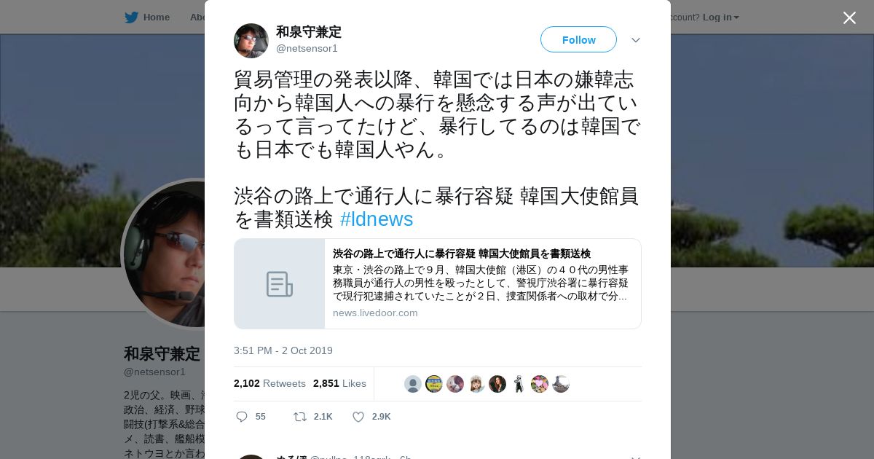Expand the options chevron on the reply tweet

click(636, 457)
